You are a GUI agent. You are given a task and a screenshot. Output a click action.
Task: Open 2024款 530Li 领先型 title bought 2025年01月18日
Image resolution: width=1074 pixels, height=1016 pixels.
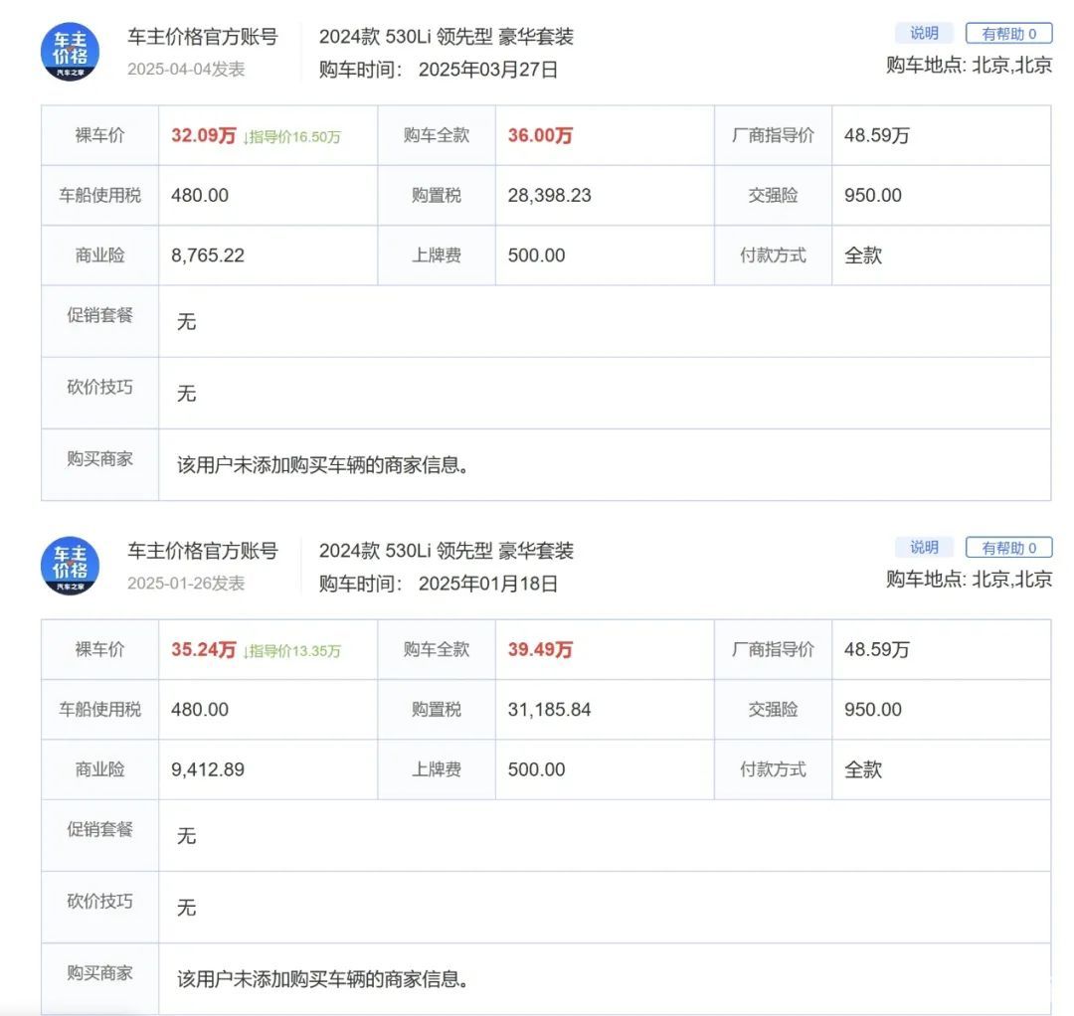(x=446, y=552)
